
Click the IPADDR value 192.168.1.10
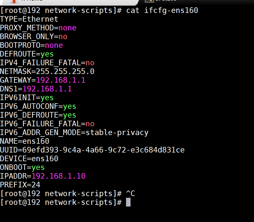click(58, 176)
